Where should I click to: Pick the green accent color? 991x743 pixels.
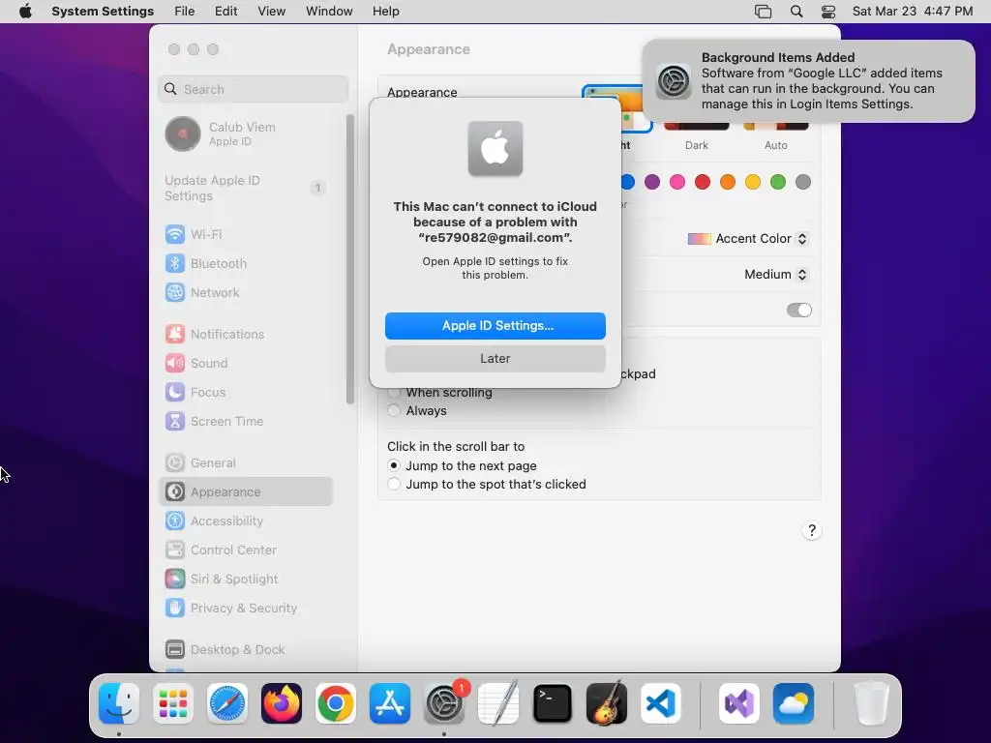[x=778, y=183]
